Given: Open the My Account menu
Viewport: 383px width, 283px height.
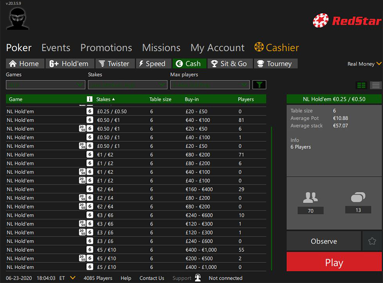Looking at the screenshot, I should (217, 48).
